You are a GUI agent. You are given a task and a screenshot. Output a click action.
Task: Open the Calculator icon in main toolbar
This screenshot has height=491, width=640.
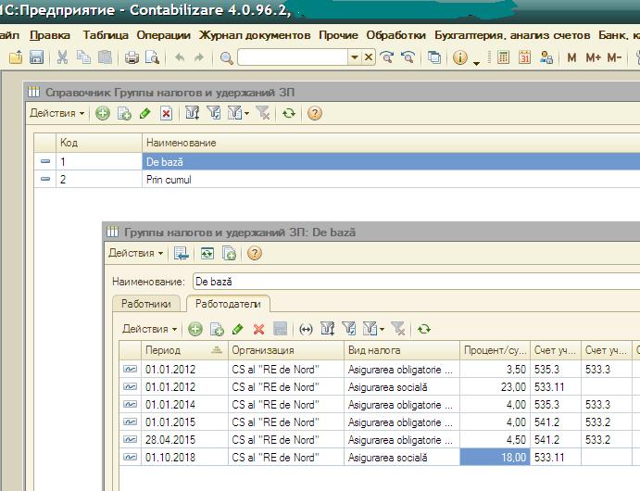coord(503,57)
